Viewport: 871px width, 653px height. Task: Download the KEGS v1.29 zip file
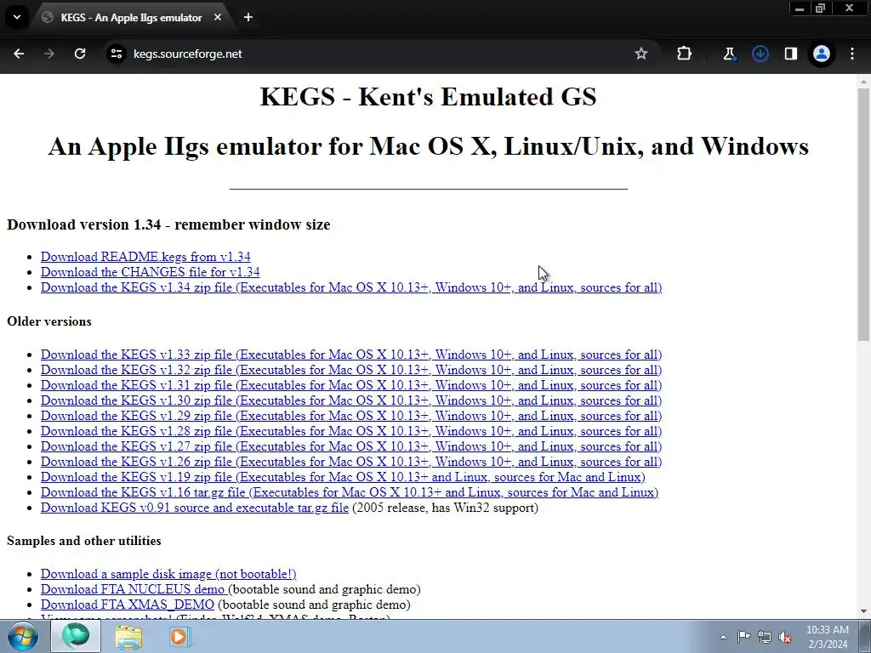(351, 415)
